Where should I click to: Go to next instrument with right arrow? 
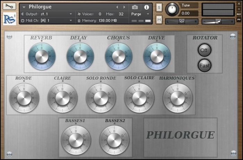(124, 7)
